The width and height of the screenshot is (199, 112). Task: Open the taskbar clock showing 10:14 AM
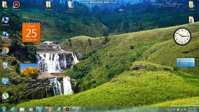(x=192, y=110)
